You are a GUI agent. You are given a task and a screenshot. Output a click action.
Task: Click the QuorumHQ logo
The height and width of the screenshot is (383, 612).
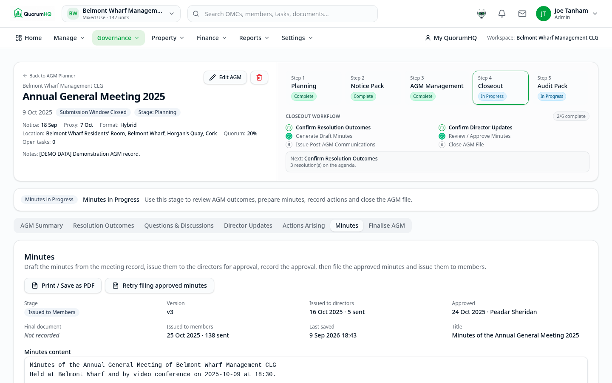click(33, 14)
